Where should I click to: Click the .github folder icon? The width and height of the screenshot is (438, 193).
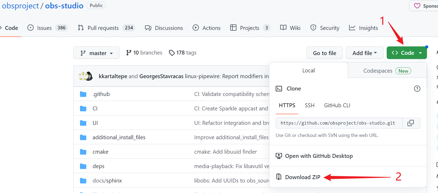pos(83,94)
